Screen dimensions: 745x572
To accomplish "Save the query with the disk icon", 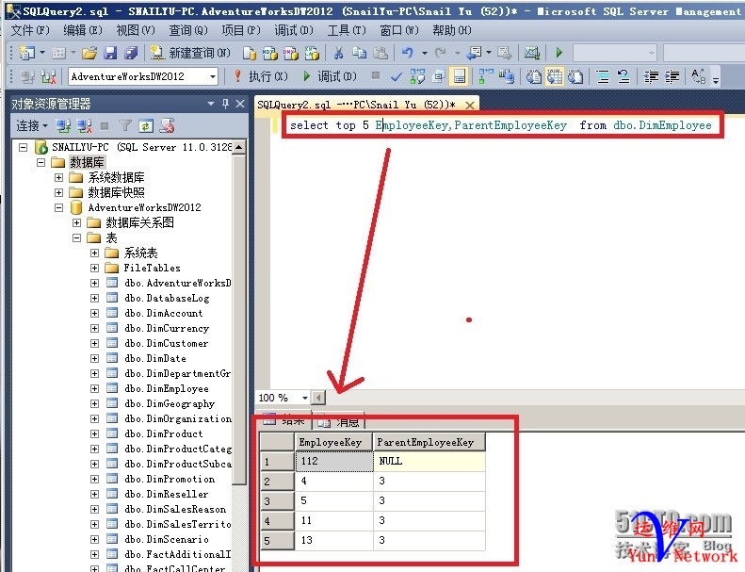I will point(110,53).
